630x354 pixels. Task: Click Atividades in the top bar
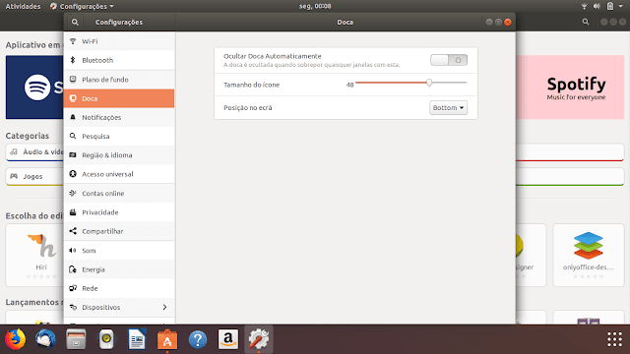[23, 7]
